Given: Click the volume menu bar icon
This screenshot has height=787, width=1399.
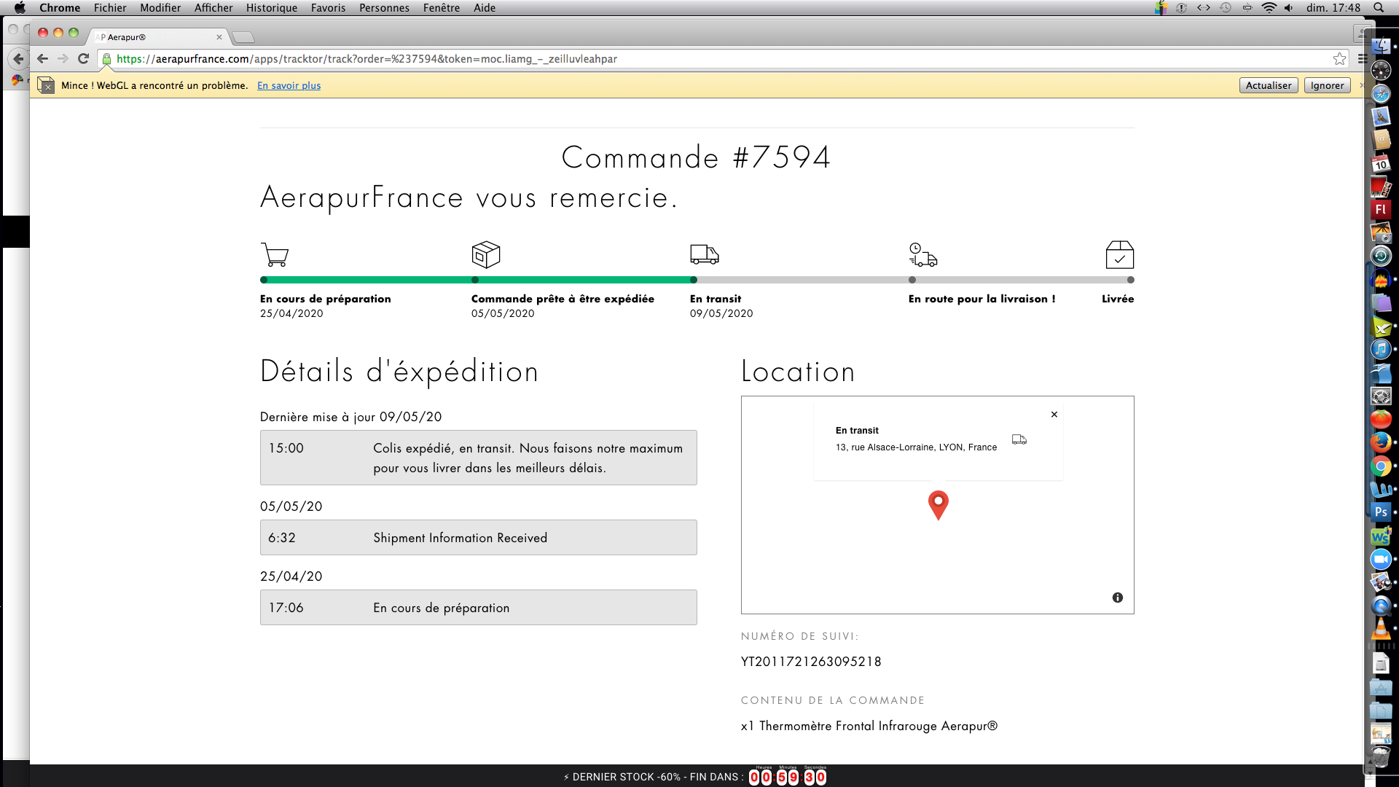Looking at the screenshot, I should [1289, 8].
